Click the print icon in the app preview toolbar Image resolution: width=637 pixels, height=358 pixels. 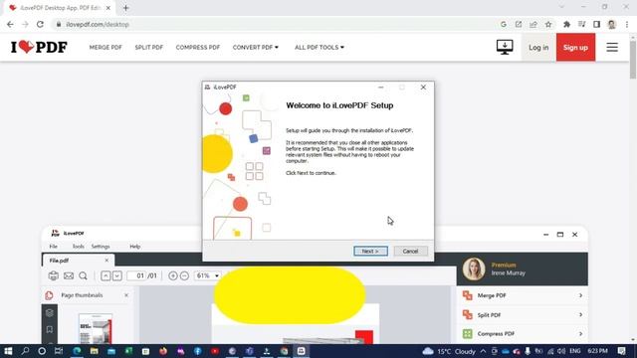click(x=53, y=276)
